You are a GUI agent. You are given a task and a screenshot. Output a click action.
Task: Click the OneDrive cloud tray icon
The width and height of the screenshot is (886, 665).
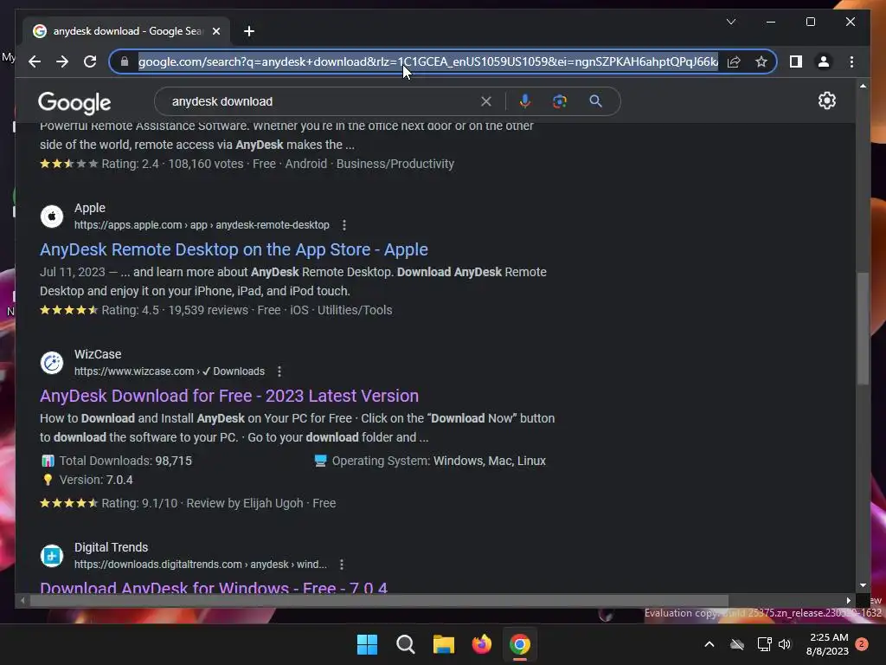[737, 644]
